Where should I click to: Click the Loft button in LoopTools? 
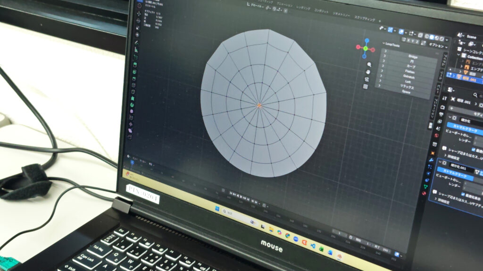point(408,82)
